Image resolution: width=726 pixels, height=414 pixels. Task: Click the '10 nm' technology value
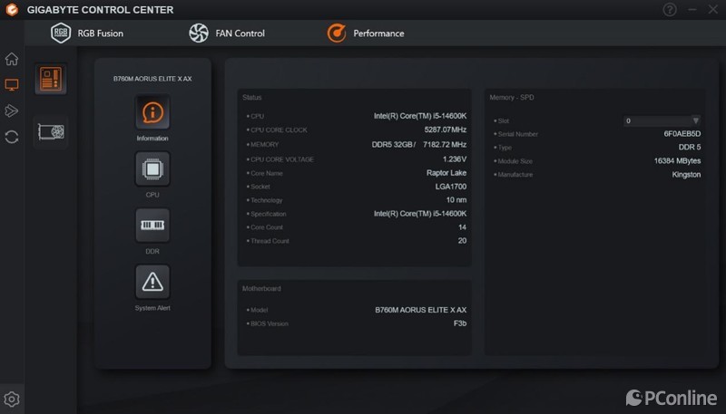(456, 200)
